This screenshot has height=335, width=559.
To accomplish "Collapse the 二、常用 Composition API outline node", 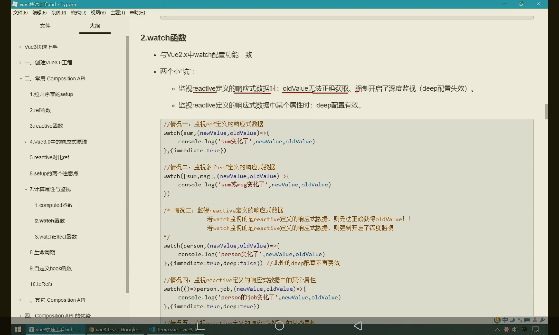I will pyautogui.click(x=20, y=78).
